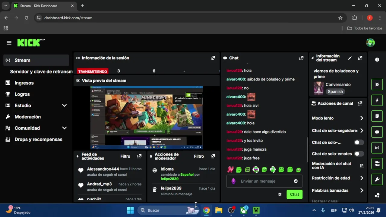Toggle channel actions widget in right sidebar
This screenshot has width=386, height=217.
pyautogui.click(x=377, y=164)
